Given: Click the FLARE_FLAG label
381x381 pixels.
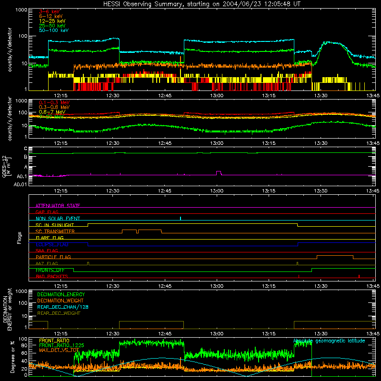Looking at the screenshot, I should click(50, 238).
